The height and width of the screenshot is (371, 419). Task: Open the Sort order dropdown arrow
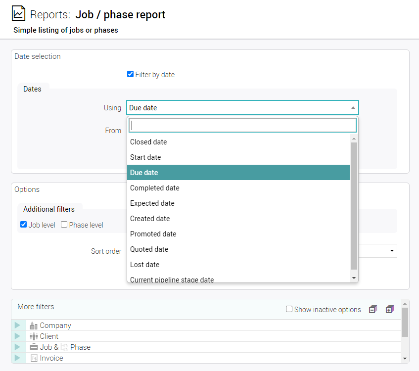coord(392,251)
